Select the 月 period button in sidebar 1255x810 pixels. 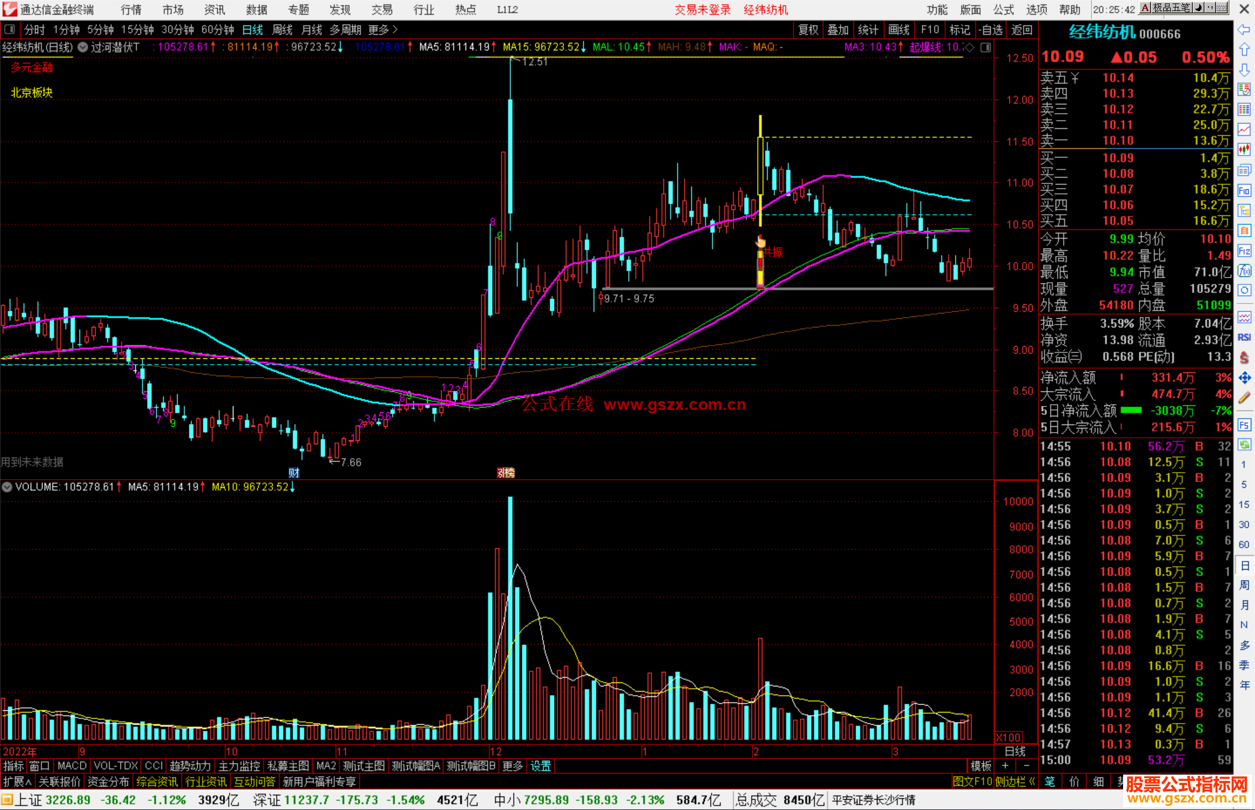tap(1244, 605)
